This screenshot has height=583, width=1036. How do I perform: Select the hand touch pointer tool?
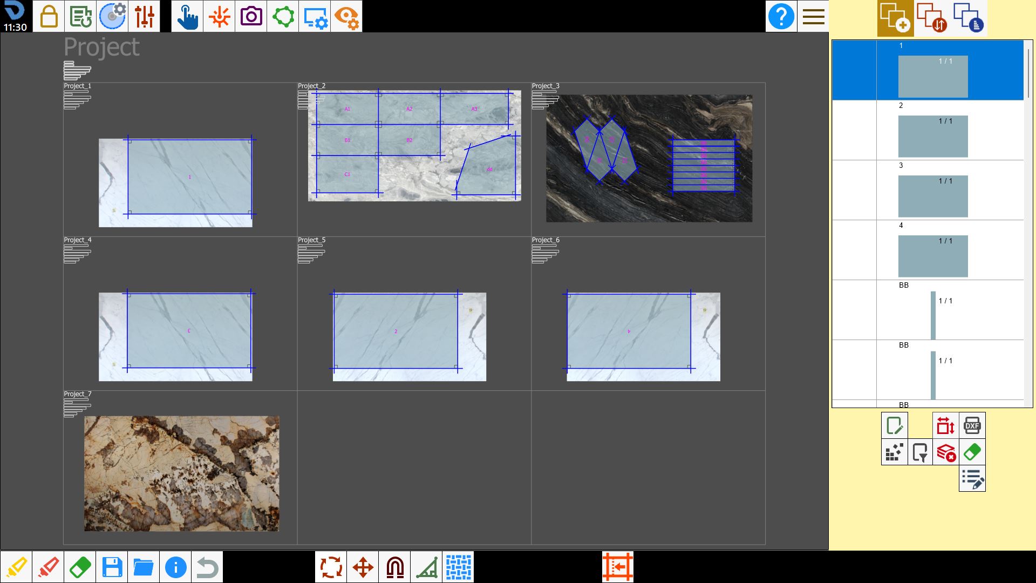coord(187,16)
